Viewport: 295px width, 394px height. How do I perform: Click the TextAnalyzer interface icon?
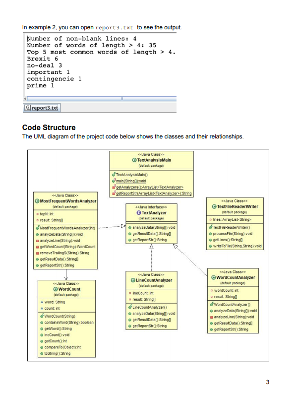tap(139, 213)
